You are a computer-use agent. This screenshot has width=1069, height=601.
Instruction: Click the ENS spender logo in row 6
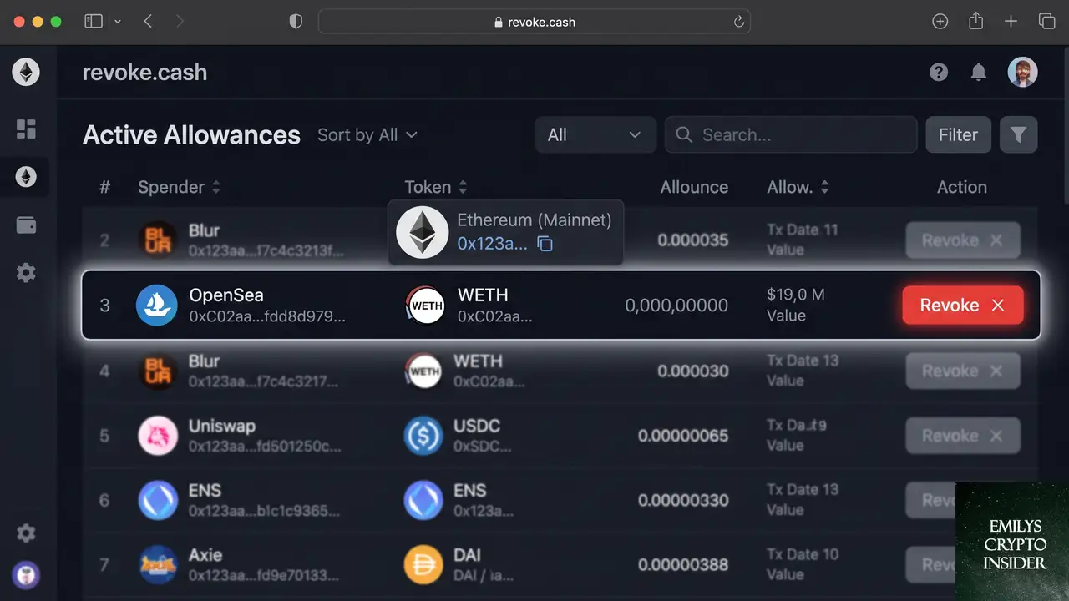click(x=157, y=500)
